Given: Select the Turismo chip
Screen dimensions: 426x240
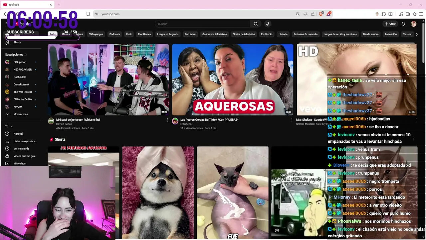Looking at the screenshot, I should click(408, 34).
